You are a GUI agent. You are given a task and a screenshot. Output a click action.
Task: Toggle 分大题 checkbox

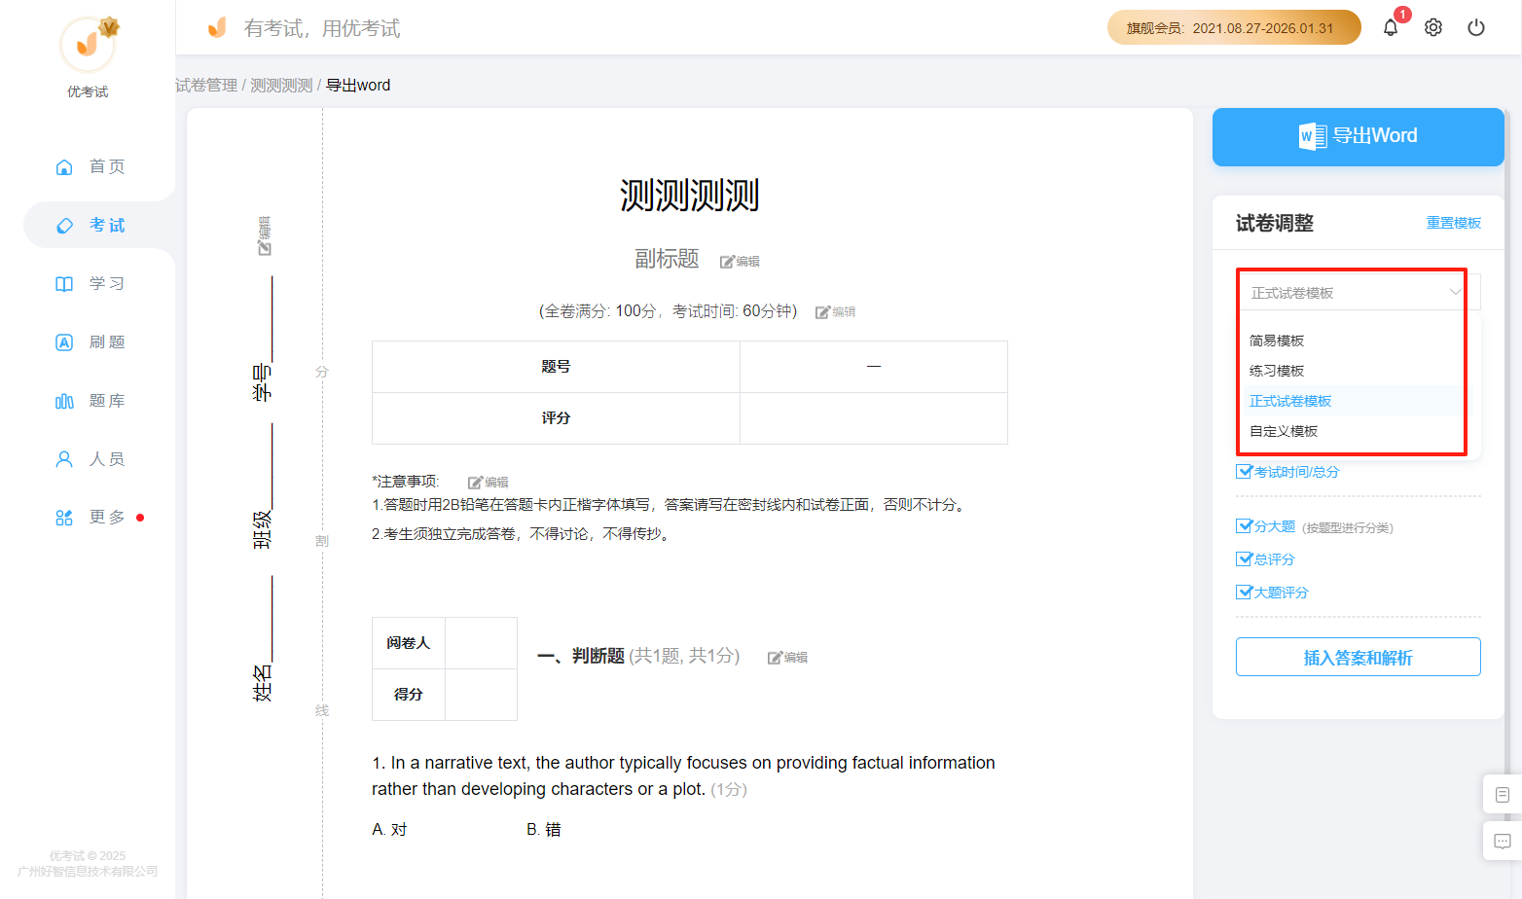1244,525
